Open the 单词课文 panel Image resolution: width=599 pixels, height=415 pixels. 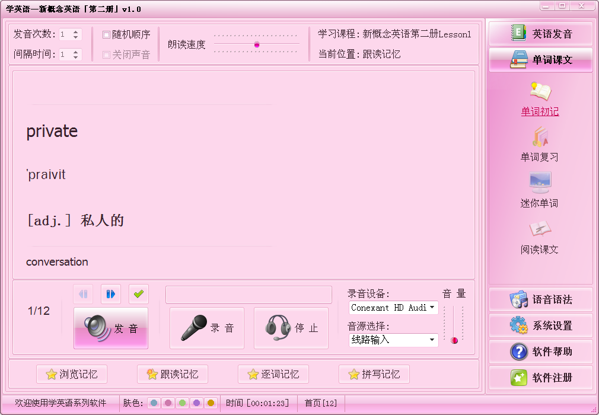pos(540,60)
